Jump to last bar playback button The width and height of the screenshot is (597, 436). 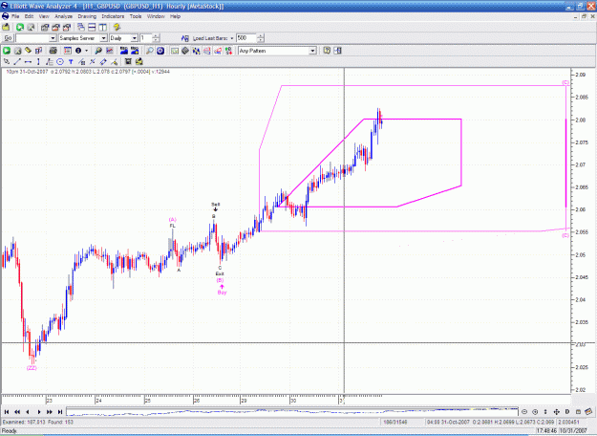[x=60, y=412]
